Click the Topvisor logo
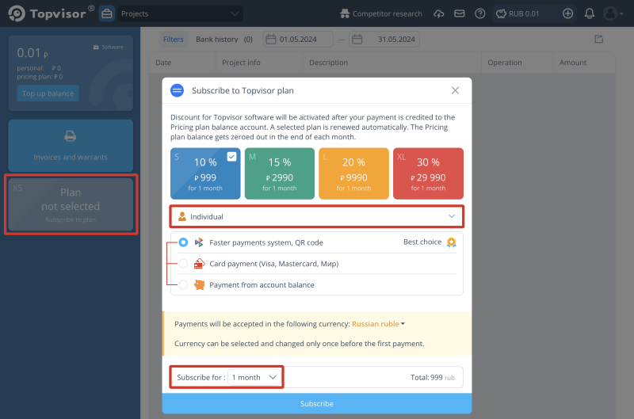The height and width of the screenshot is (419, 634). pyautogui.click(x=51, y=13)
